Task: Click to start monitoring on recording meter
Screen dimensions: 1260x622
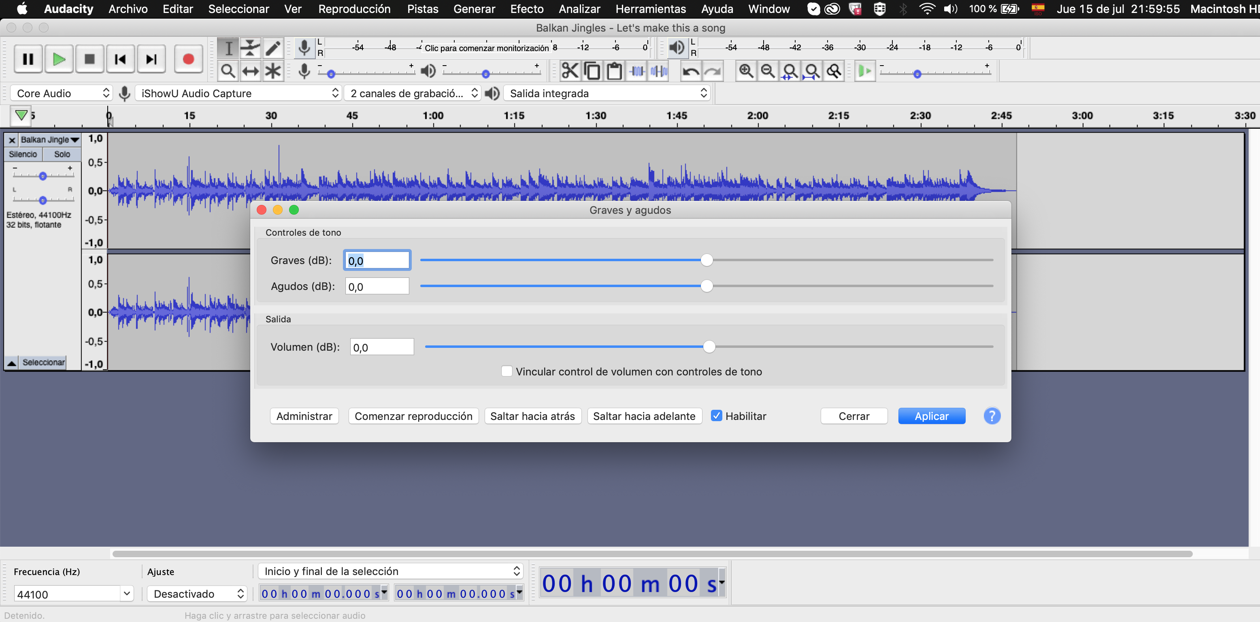Action: [x=487, y=48]
